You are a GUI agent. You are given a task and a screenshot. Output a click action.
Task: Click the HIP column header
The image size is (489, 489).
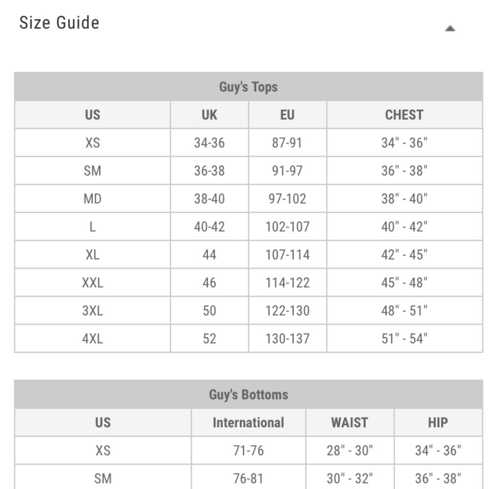(x=438, y=422)
